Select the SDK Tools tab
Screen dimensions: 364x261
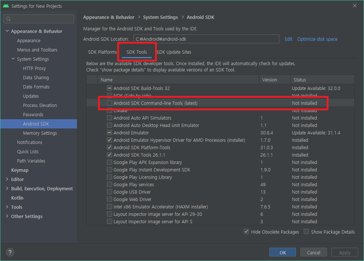tap(136, 52)
